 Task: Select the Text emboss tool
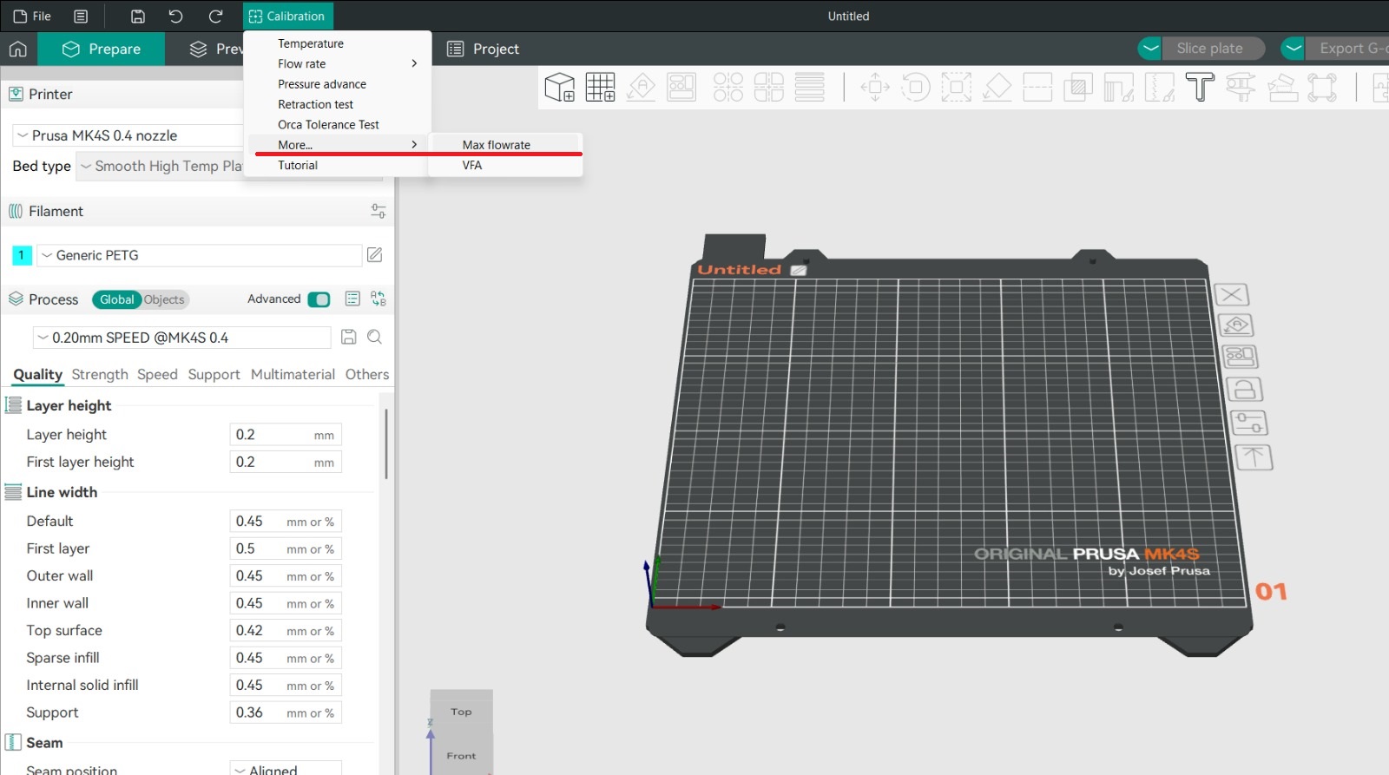point(1200,88)
